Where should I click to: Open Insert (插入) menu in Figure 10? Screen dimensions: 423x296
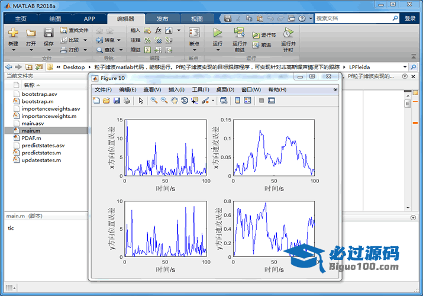pos(176,89)
